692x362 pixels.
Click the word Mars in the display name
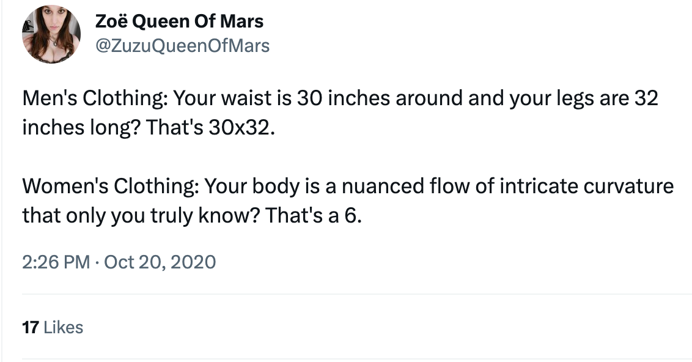(x=241, y=22)
